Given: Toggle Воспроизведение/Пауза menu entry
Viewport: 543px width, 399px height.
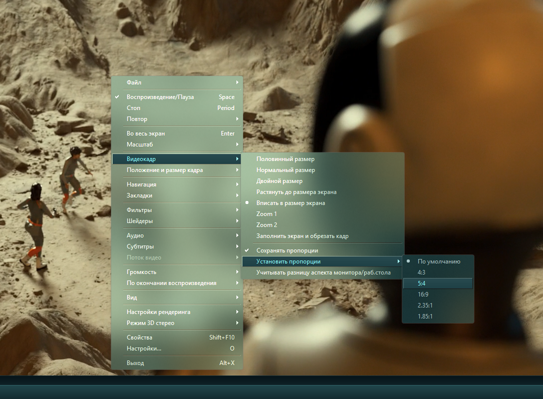Looking at the screenshot, I should pos(177,97).
